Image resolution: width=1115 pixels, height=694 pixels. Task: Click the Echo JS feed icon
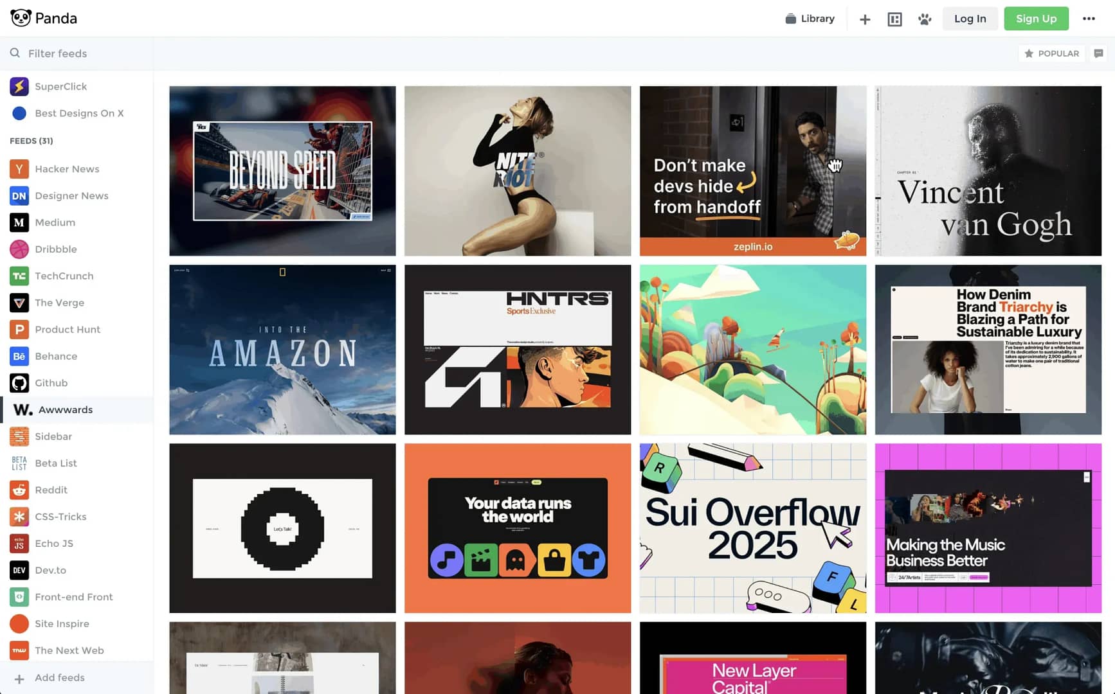[x=19, y=543]
